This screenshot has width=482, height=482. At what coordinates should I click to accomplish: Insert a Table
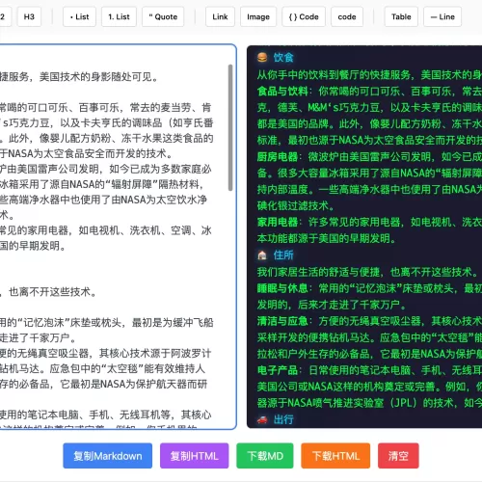[x=401, y=16]
